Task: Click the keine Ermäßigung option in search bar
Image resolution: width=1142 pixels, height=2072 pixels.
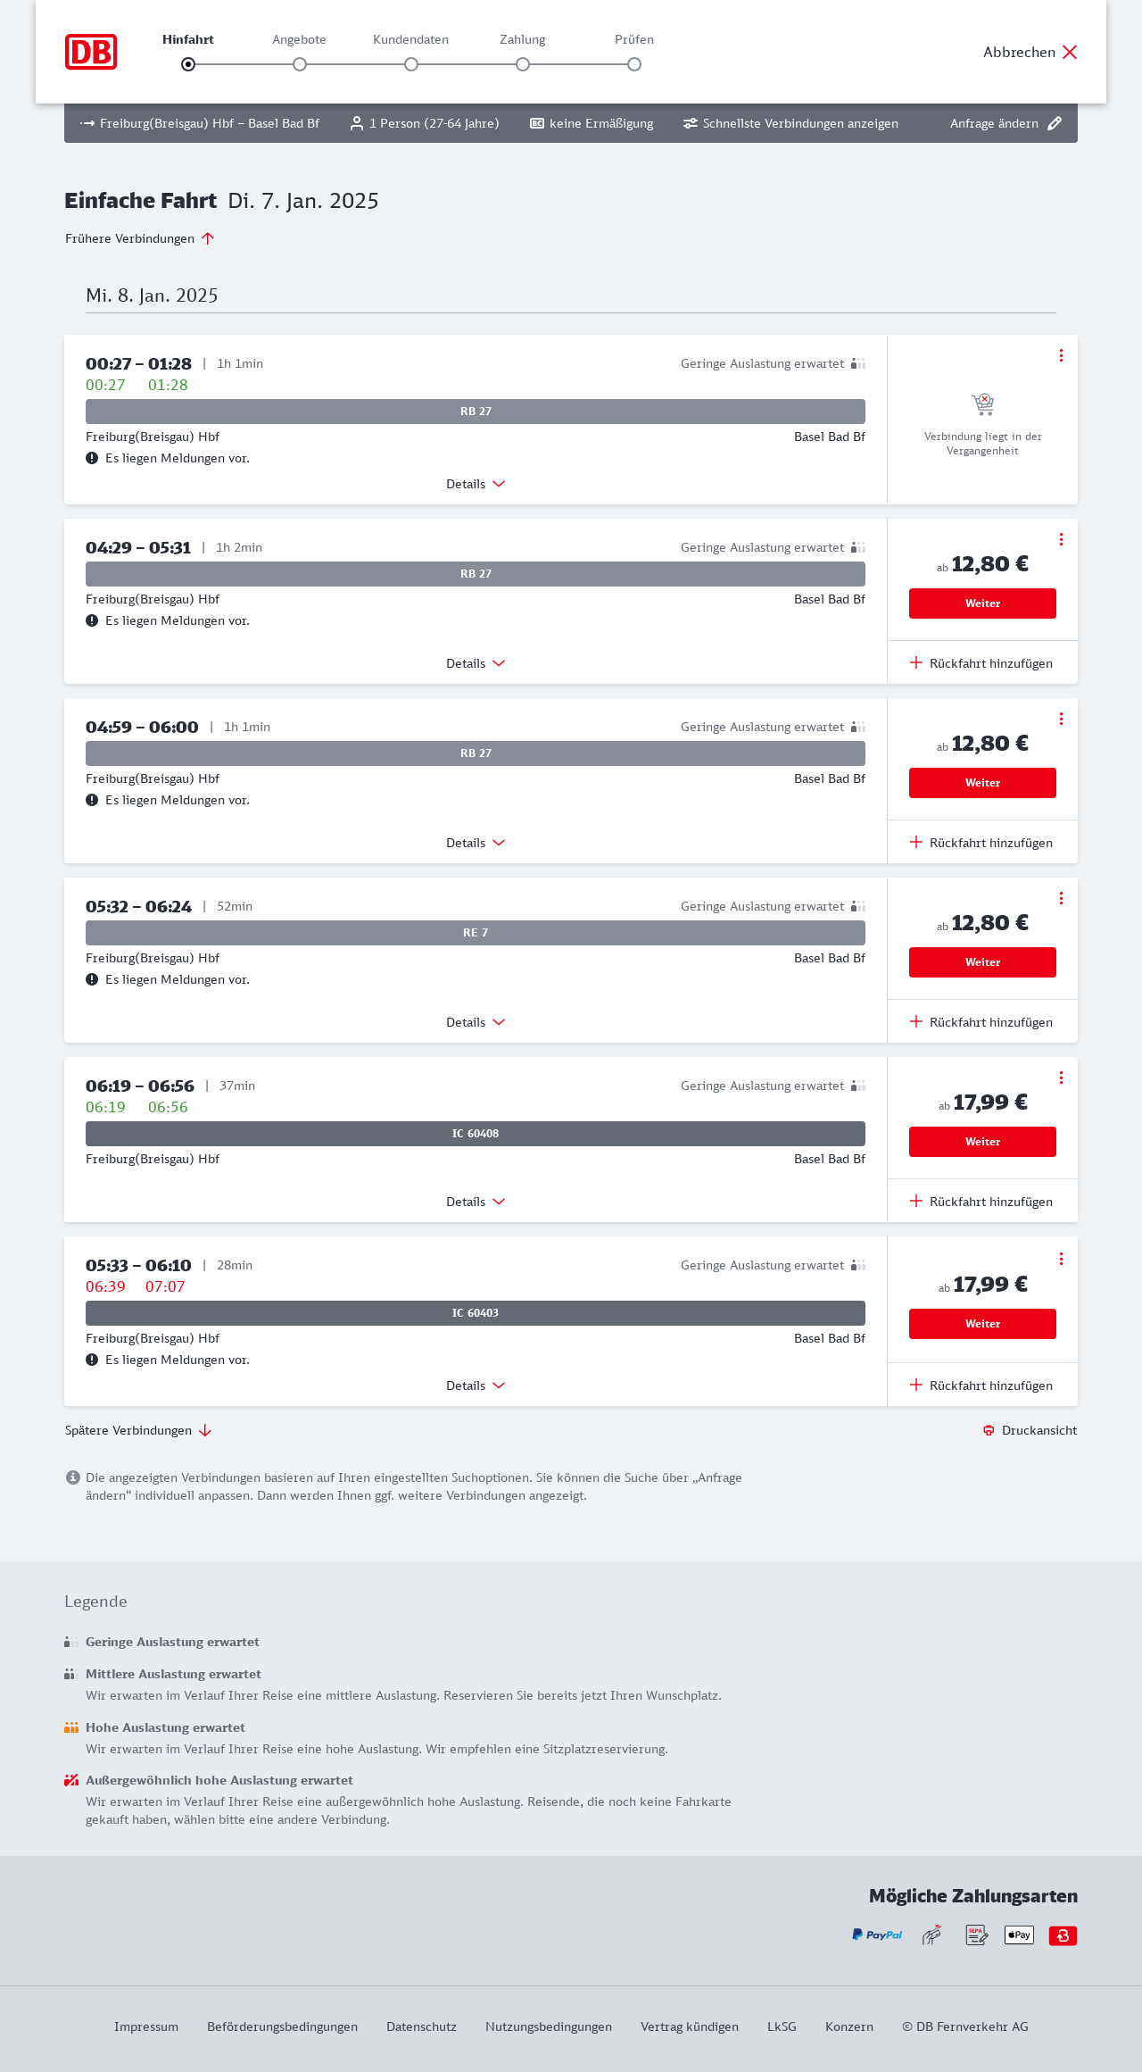Action: click(x=592, y=123)
